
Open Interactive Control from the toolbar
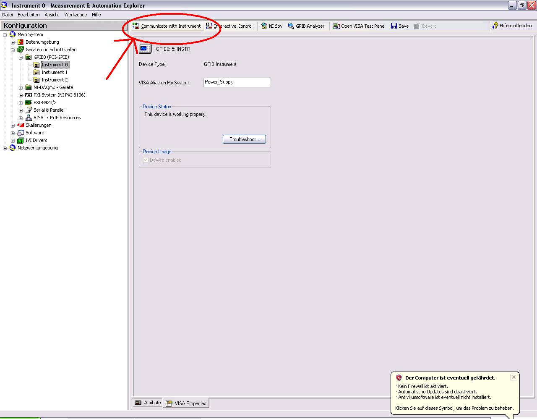point(229,26)
